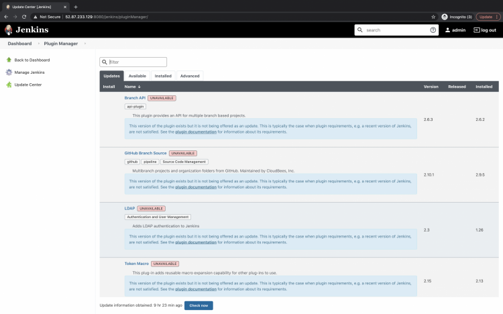Click the Check now button
The image size is (503, 314).
tap(199, 305)
